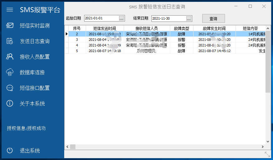Open 短信实时监测 menu item

35,26
